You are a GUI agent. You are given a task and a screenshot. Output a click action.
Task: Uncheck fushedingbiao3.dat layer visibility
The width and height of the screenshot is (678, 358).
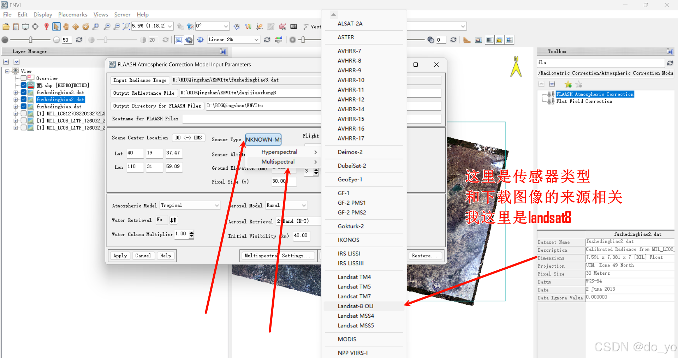coord(24,92)
